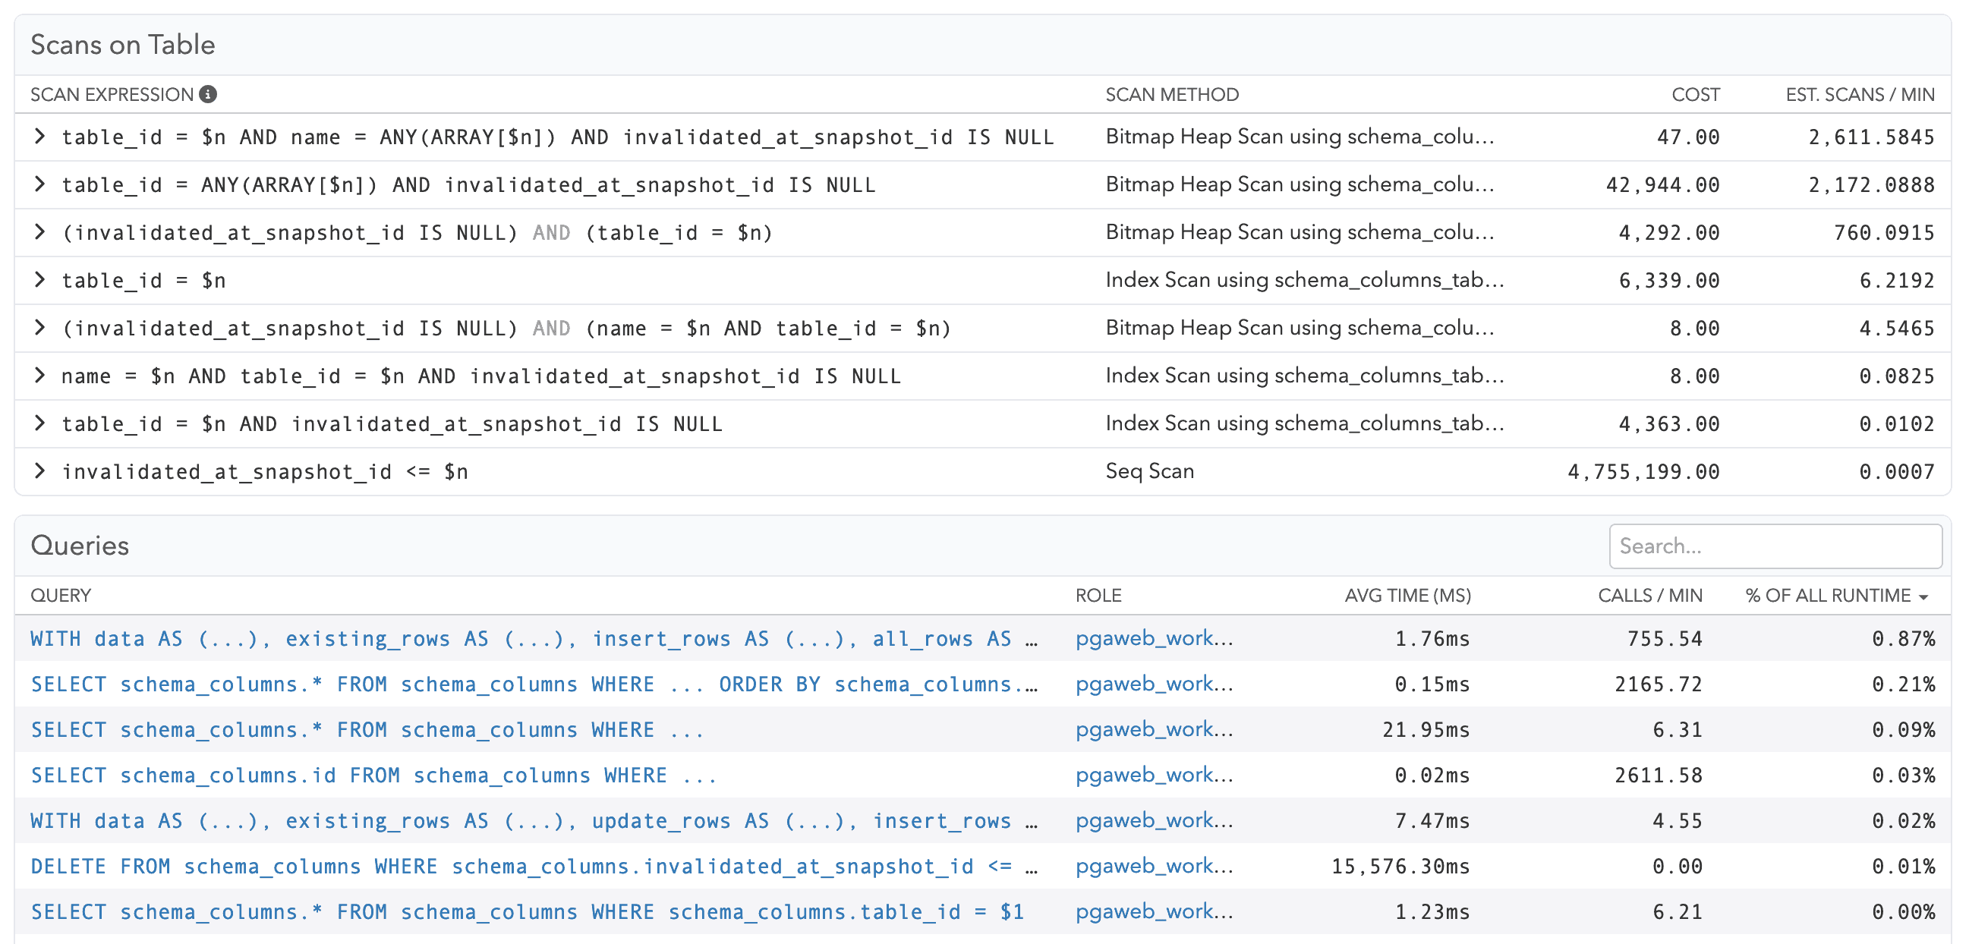Expand the first scan expression row
Image resolution: width=1969 pixels, height=944 pixels.
pos(39,137)
